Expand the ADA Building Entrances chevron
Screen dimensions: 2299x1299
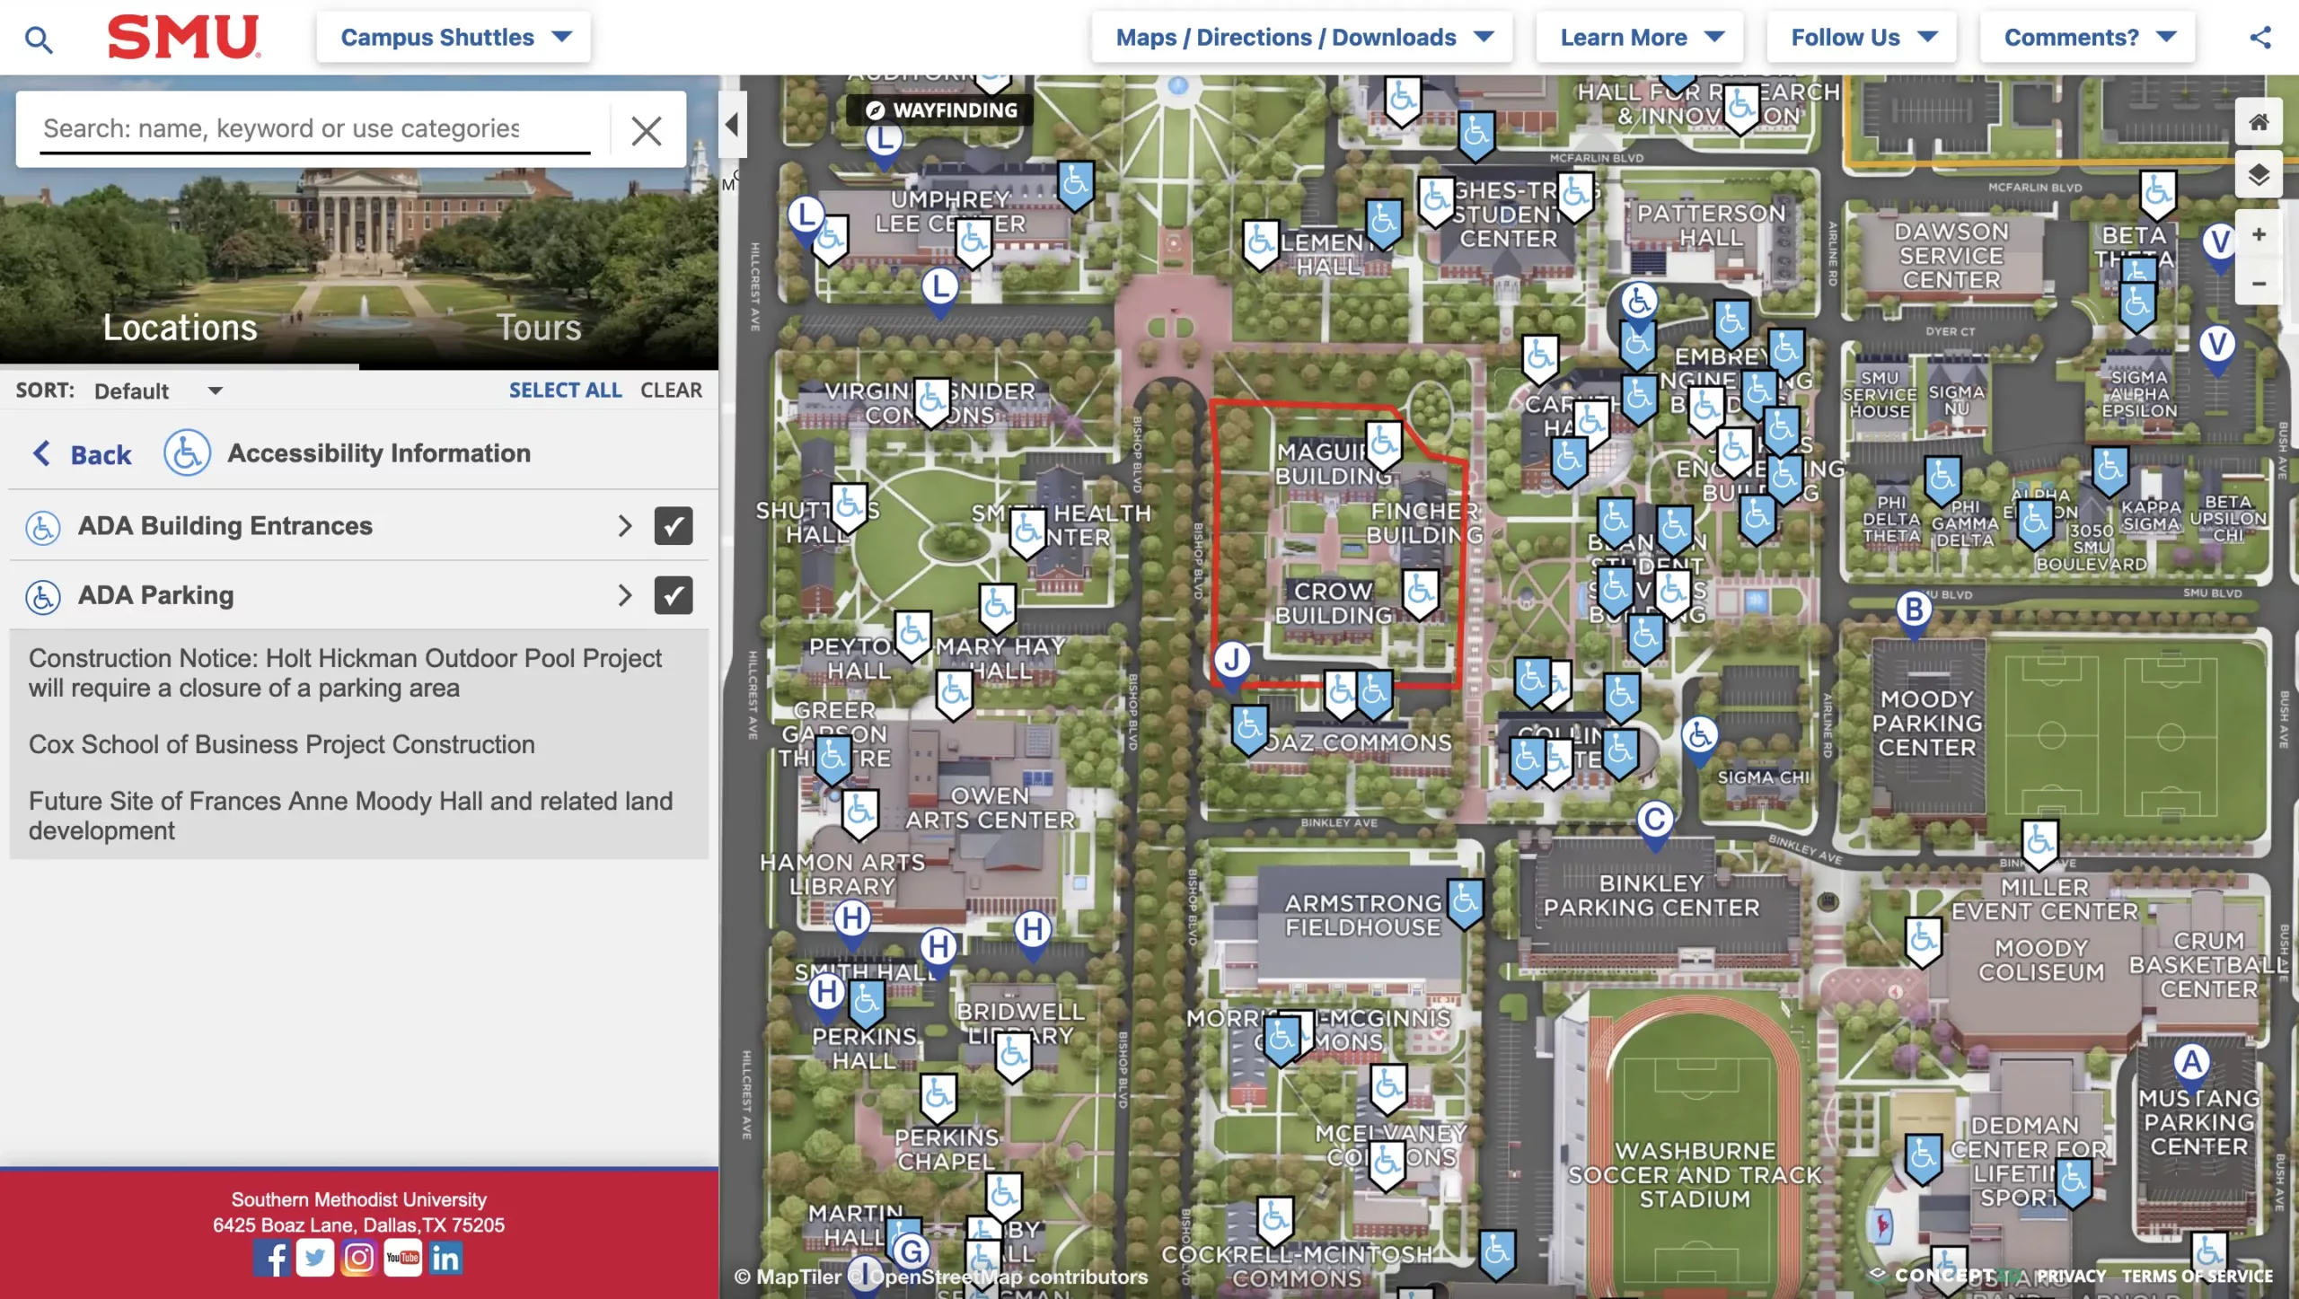(625, 526)
